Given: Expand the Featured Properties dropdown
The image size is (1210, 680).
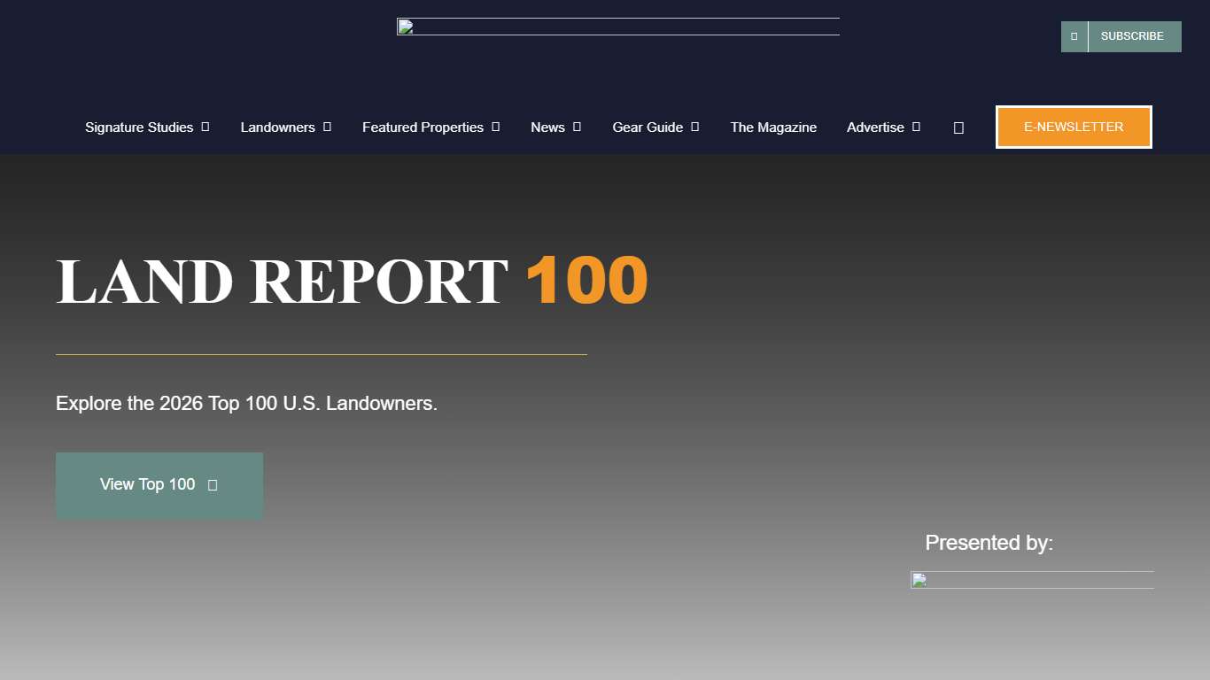Looking at the screenshot, I should click(x=495, y=127).
